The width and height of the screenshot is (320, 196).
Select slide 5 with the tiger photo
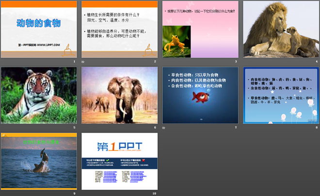[x=39, y=96]
